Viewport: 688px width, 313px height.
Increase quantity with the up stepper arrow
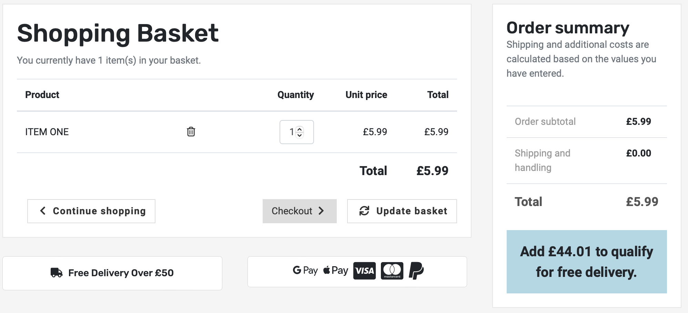click(300, 129)
